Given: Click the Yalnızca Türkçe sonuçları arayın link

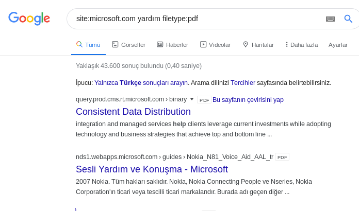Looking at the screenshot, I should tap(141, 83).
